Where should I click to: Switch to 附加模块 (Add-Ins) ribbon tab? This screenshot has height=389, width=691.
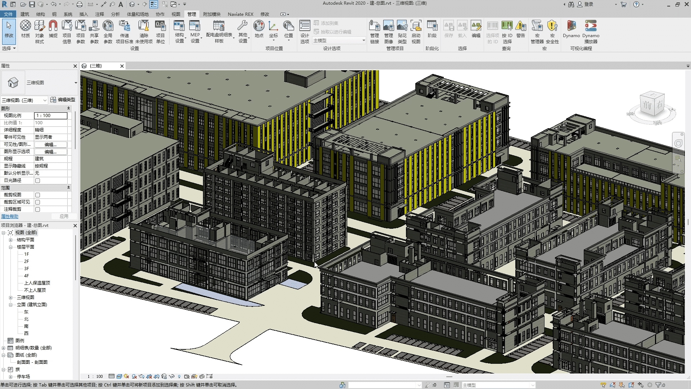(x=212, y=14)
